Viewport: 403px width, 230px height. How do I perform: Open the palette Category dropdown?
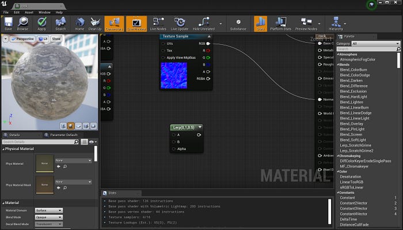(x=374, y=43)
